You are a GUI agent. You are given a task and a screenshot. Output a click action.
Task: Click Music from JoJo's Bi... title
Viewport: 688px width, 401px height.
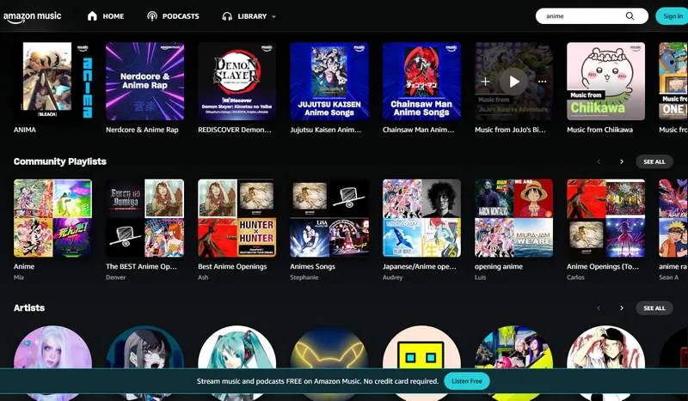[x=510, y=130]
